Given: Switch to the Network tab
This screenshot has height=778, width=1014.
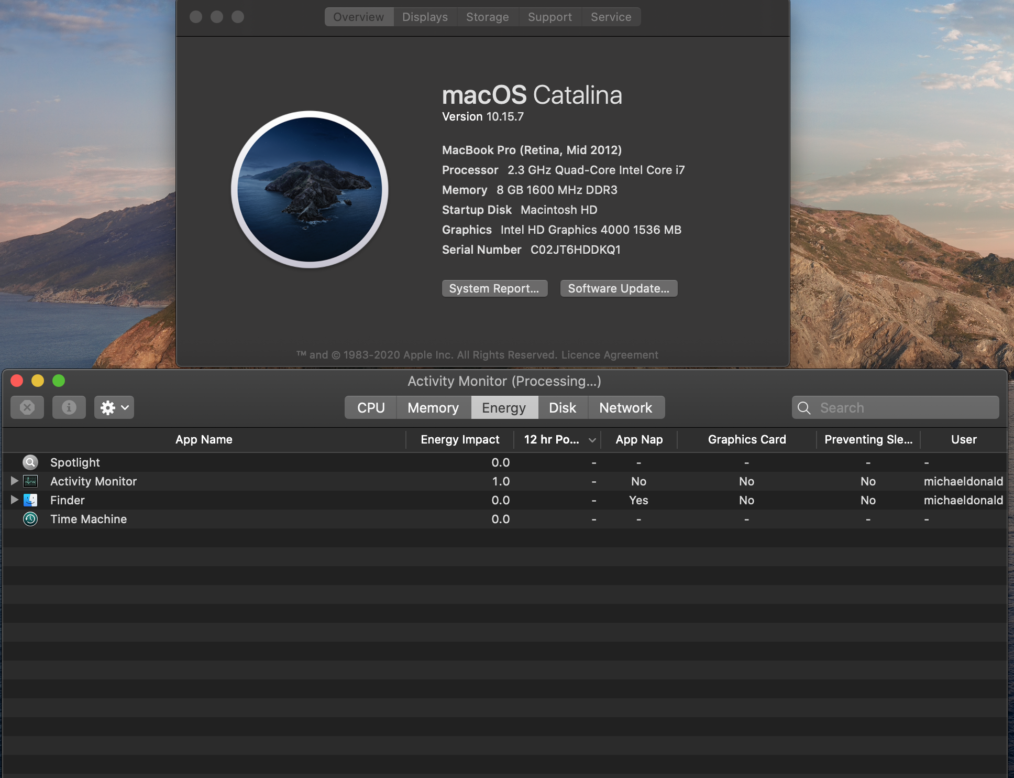Looking at the screenshot, I should [626, 408].
